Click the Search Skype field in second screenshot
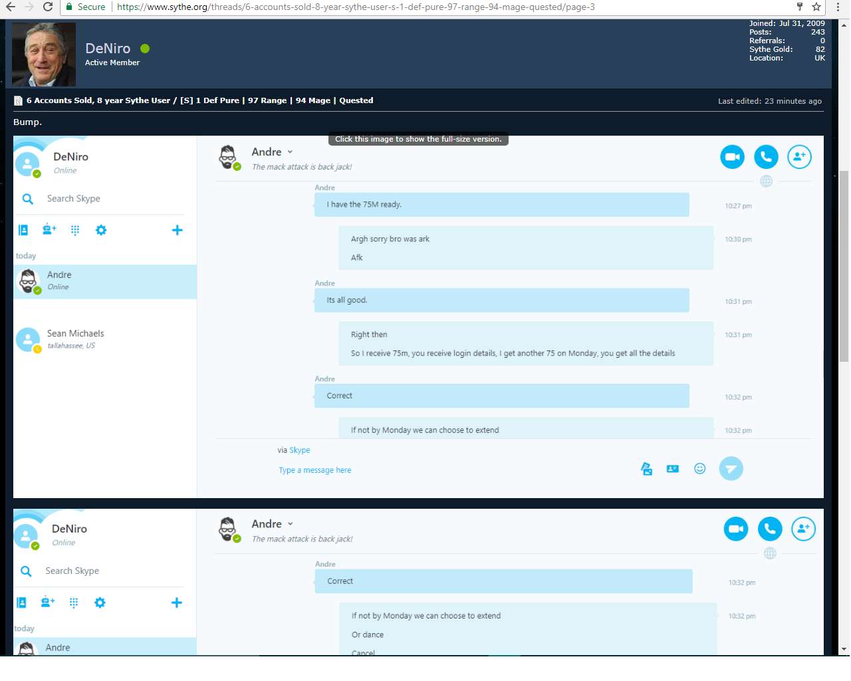 coord(72,571)
